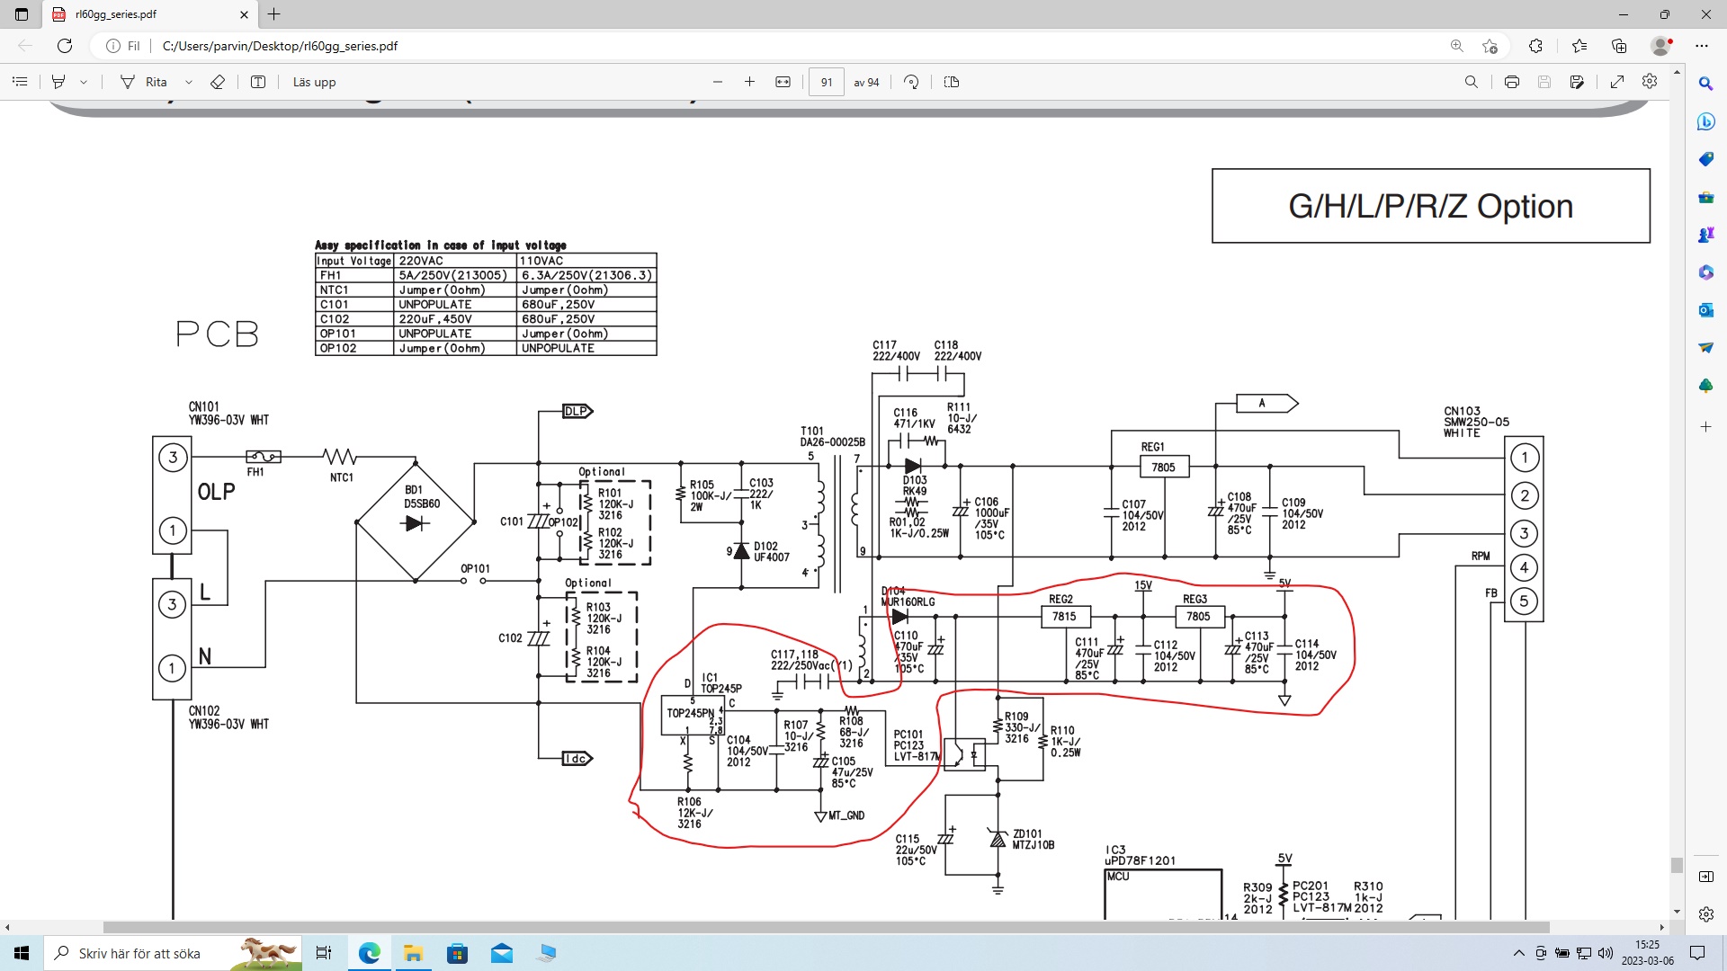
Task: Open a new browser tab
Action: pyautogui.click(x=274, y=14)
